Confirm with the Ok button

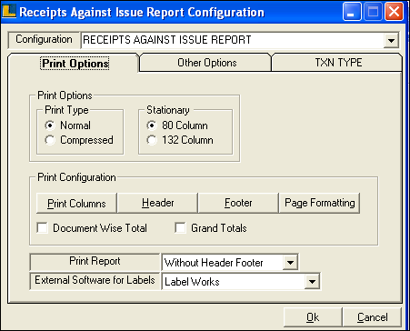pos(313,317)
